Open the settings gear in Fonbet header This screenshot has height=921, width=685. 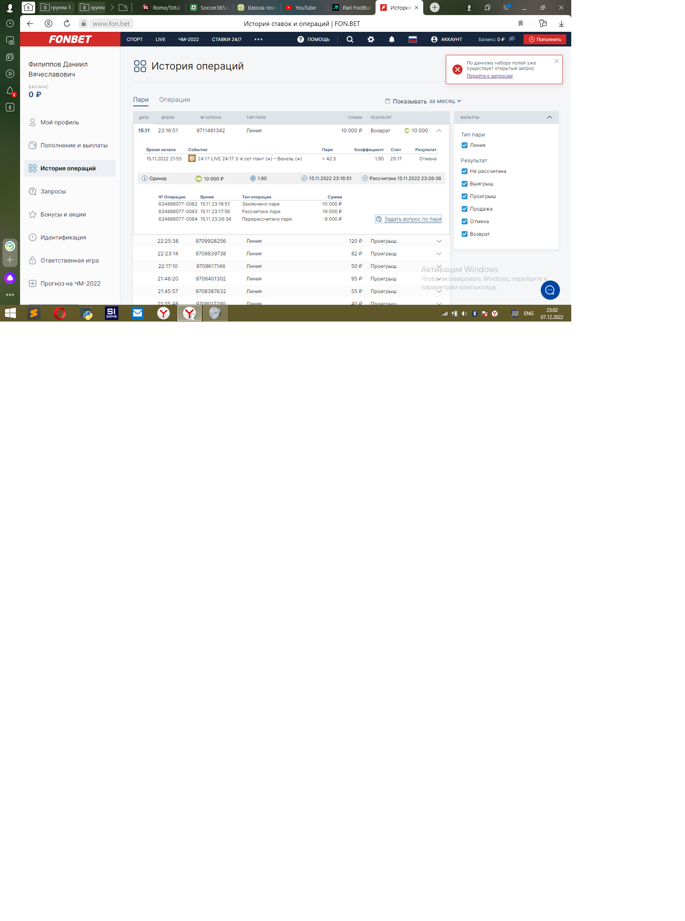(x=371, y=39)
